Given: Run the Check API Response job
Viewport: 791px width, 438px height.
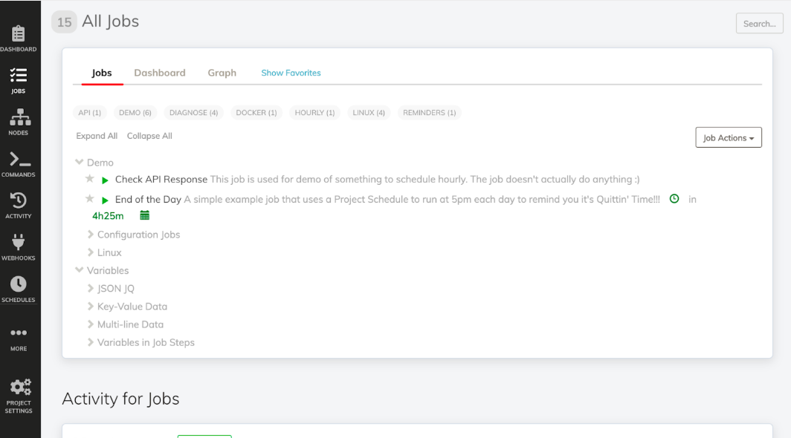Looking at the screenshot, I should coord(105,180).
